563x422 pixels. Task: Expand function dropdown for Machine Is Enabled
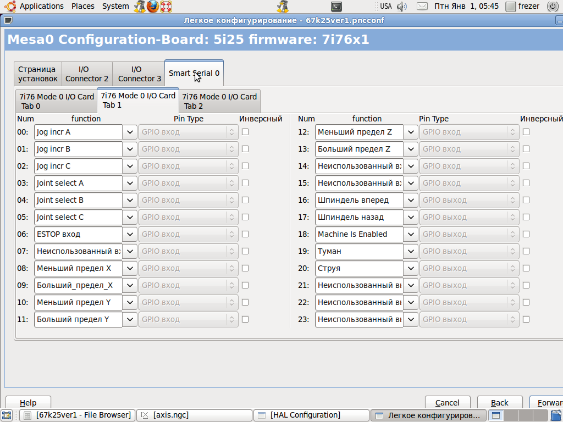[x=410, y=234]
